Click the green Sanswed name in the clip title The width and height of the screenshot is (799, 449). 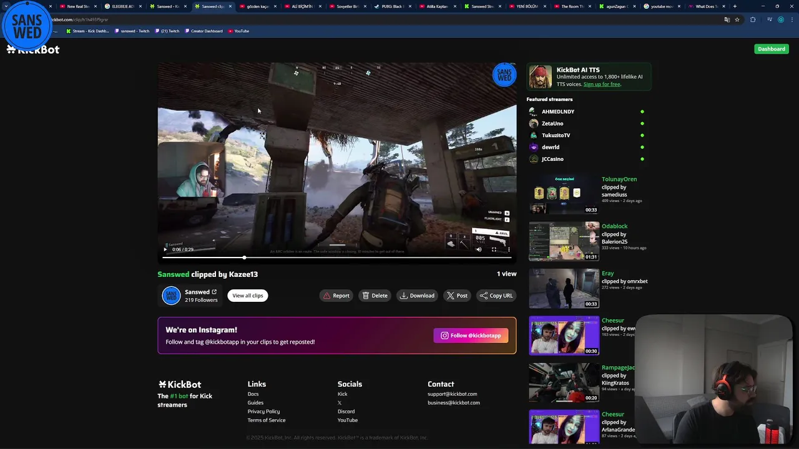(174, 274)
